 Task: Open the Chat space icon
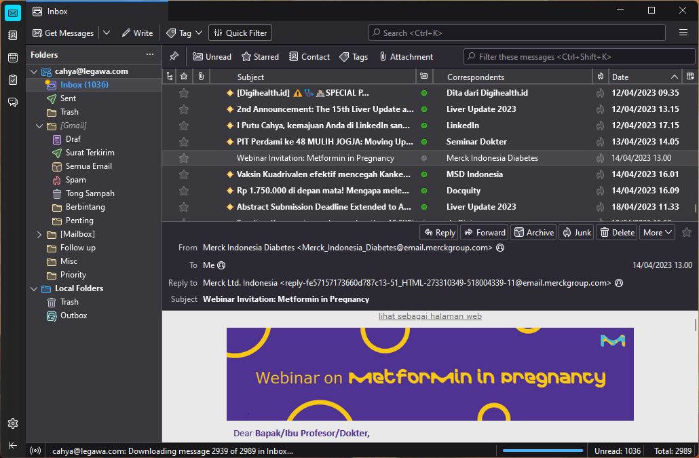13,102
